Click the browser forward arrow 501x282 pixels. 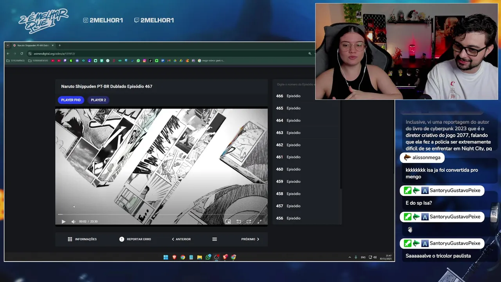tap(15, 54)
